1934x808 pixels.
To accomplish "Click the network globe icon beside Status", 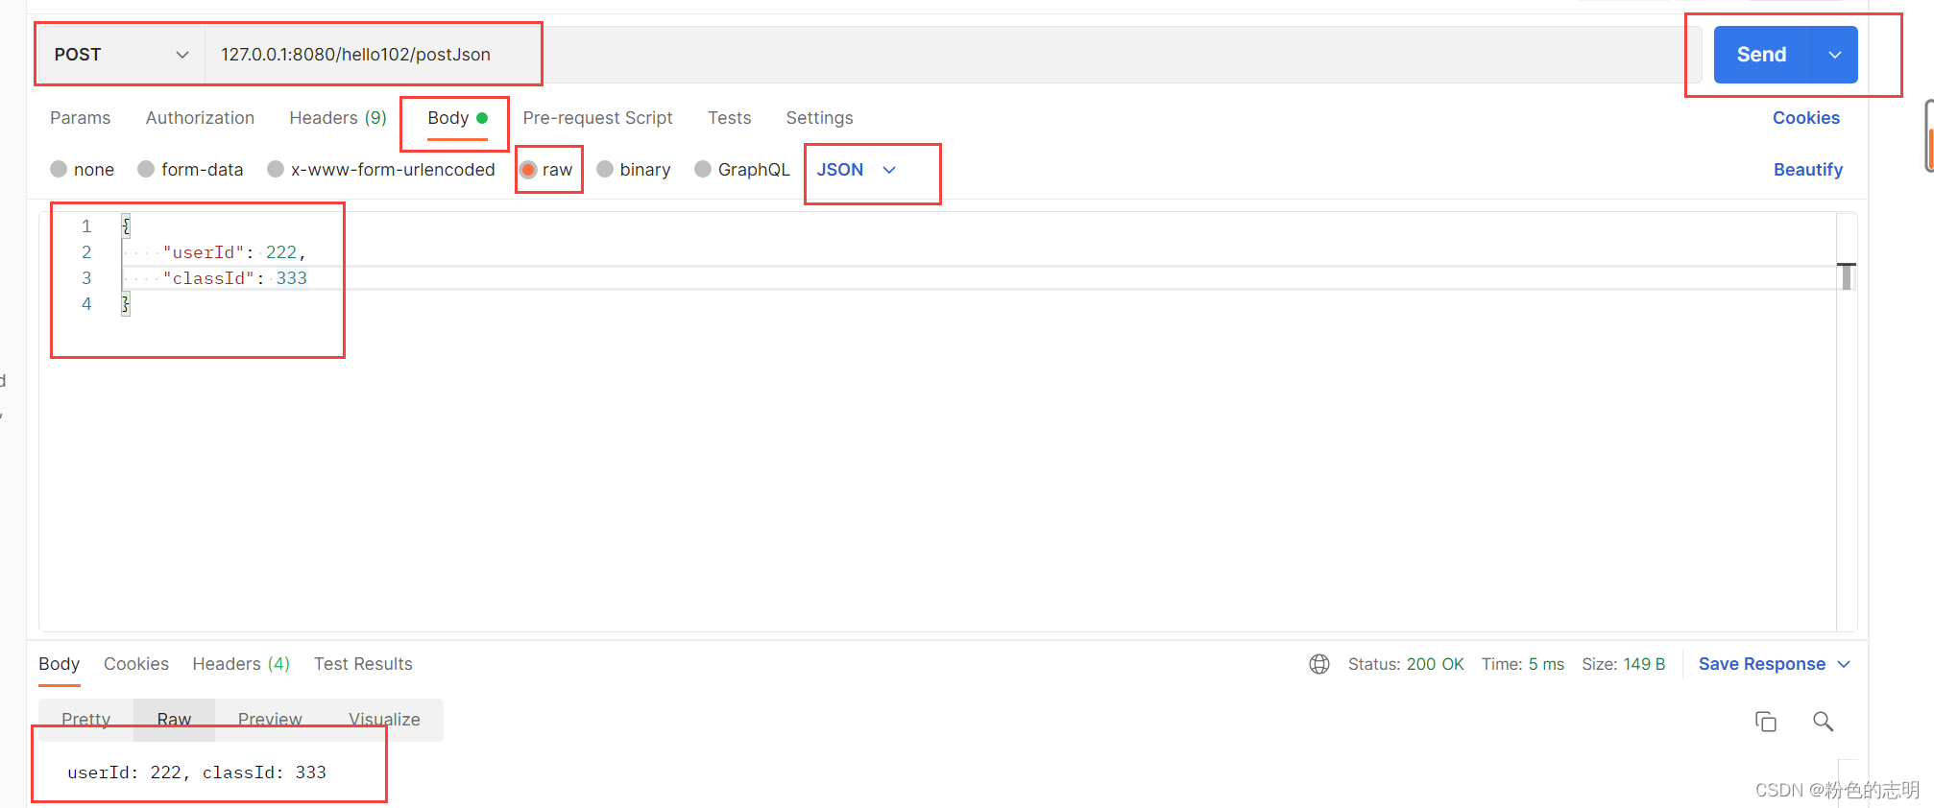I will [1319, 664].
